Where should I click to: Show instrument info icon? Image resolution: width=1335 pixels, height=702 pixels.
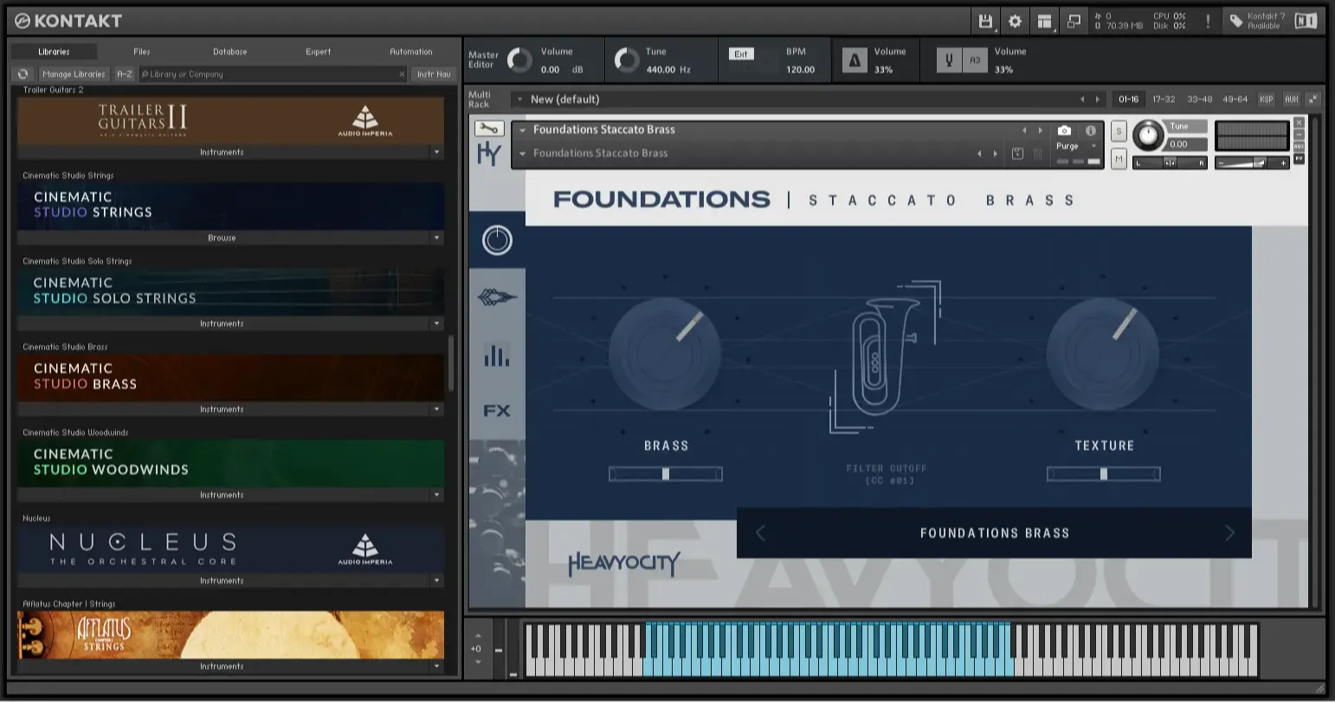click(x=1091, y=131)
